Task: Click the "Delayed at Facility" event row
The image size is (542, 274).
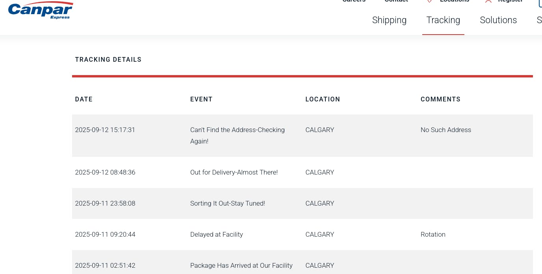Action: point(216,235)
